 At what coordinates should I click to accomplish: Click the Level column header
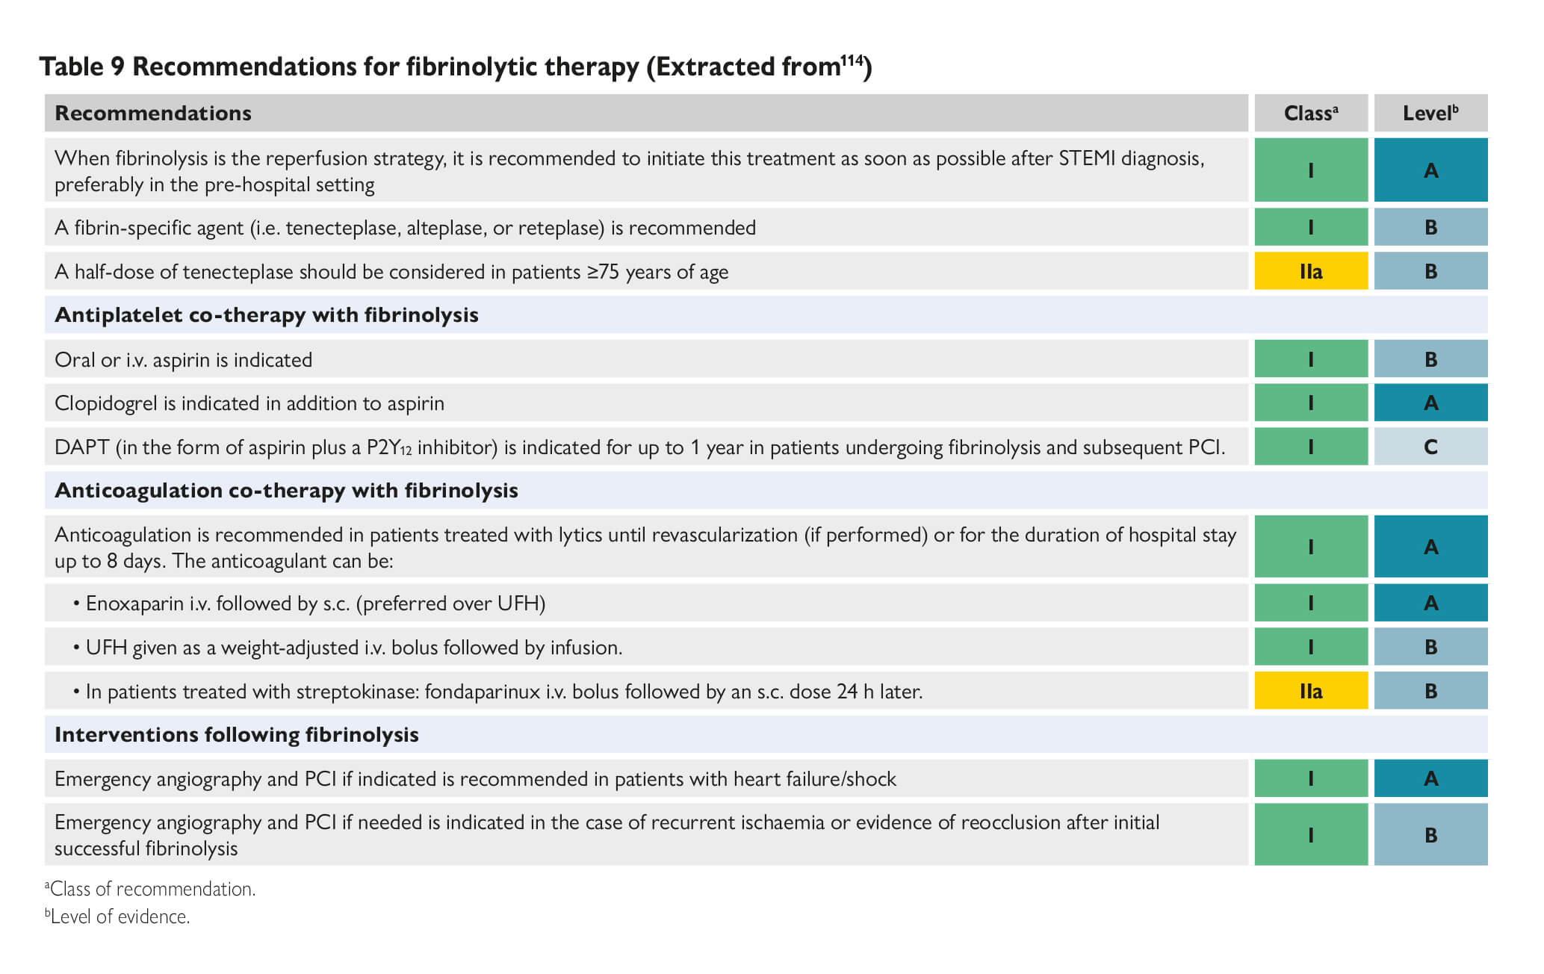[1430, 114]
